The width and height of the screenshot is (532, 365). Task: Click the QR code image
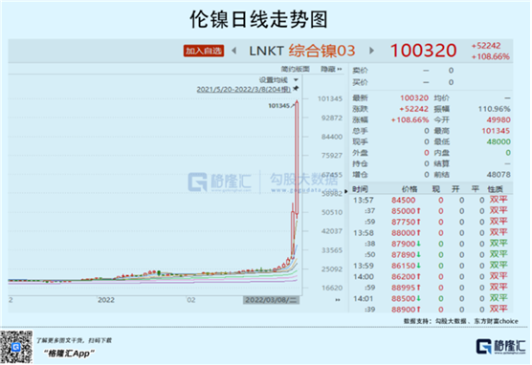tap(16, 347)
